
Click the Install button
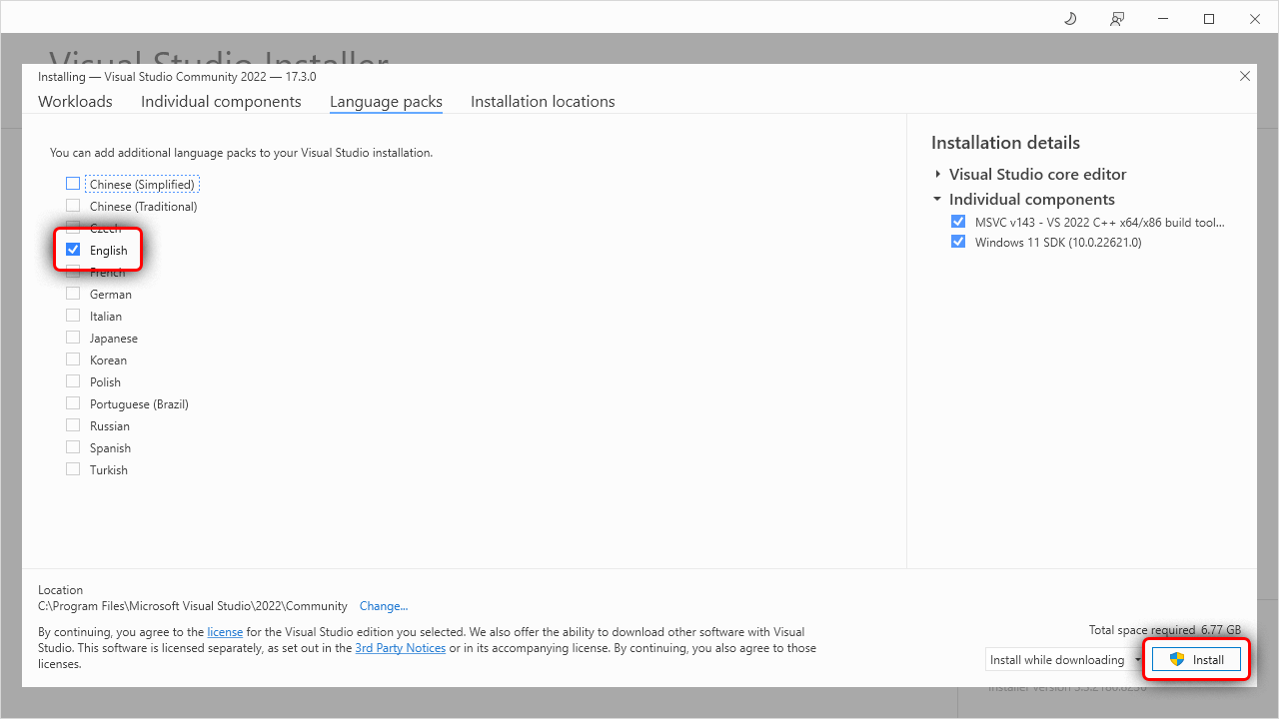point(1196,660)
